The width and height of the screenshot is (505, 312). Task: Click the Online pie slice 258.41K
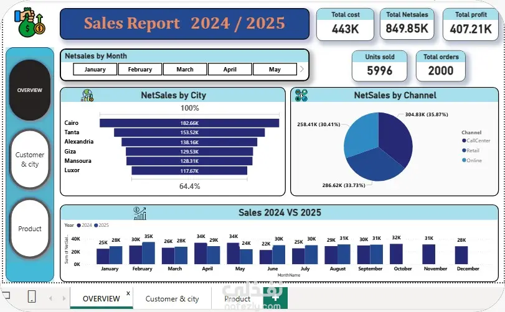(x=361, y=135)
